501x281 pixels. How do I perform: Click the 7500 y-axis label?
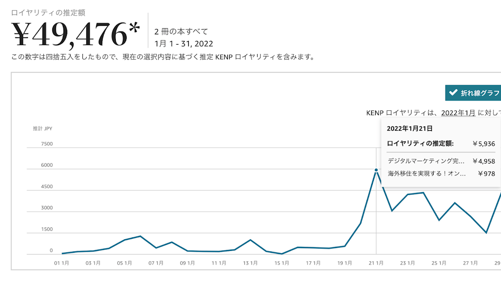tap(47, 144)
